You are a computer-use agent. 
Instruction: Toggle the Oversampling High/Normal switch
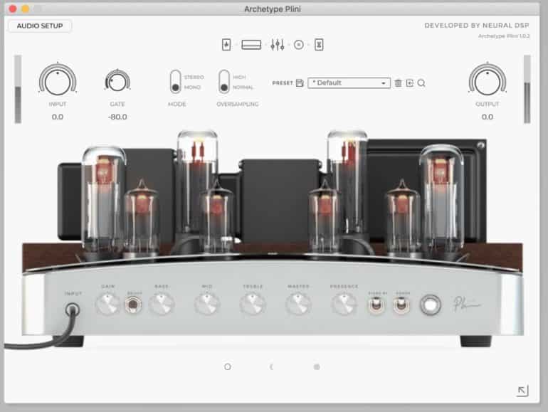224,82
